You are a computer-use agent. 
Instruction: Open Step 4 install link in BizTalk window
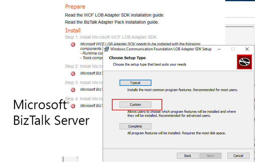84,99
